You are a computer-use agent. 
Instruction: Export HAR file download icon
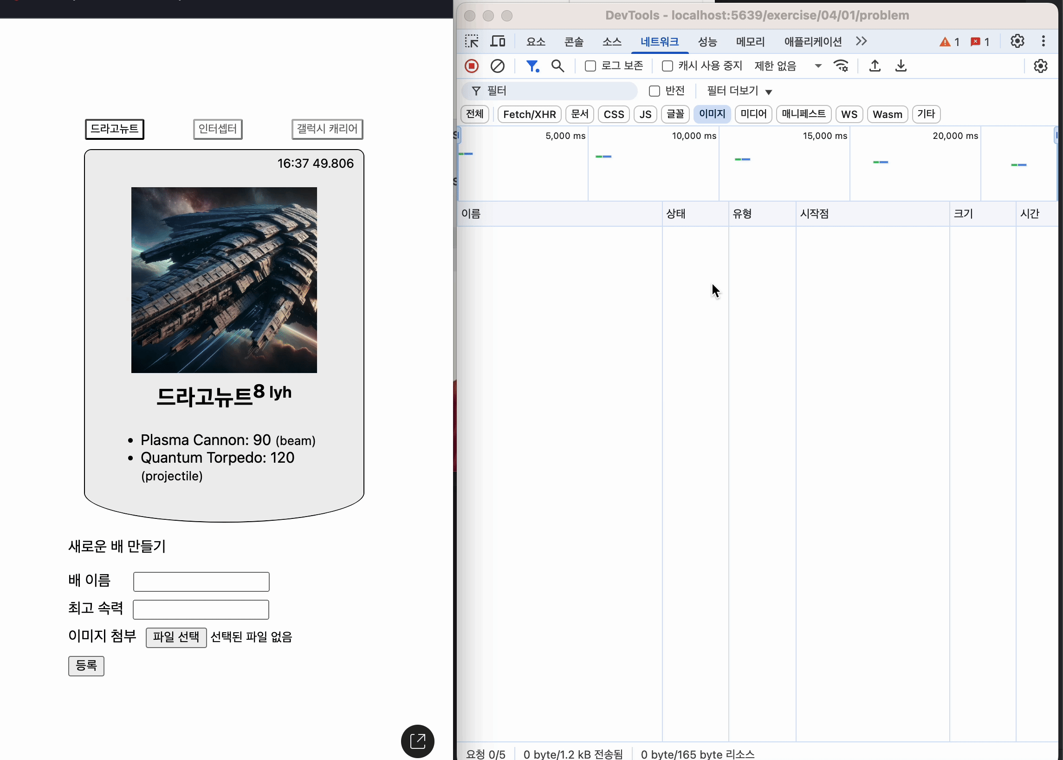click(901, 66)
